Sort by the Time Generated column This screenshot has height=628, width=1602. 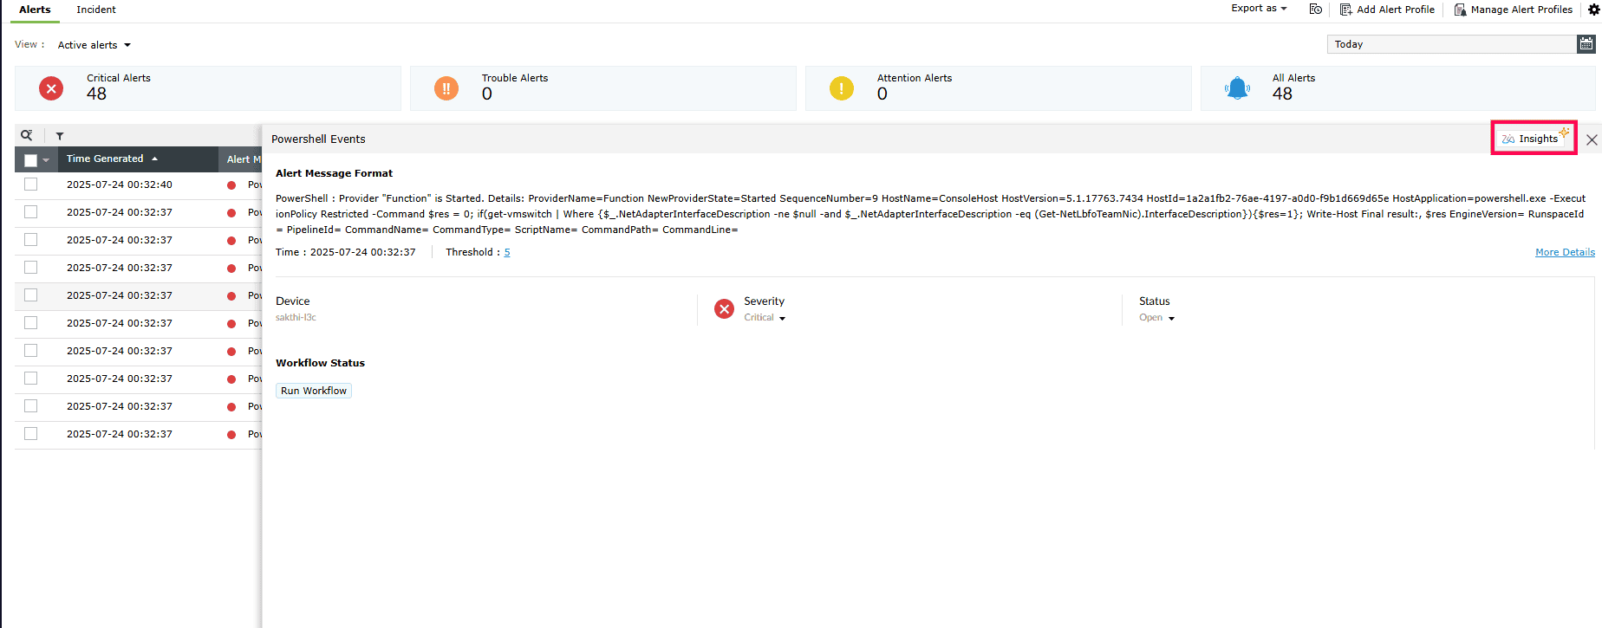coord(105,159)
